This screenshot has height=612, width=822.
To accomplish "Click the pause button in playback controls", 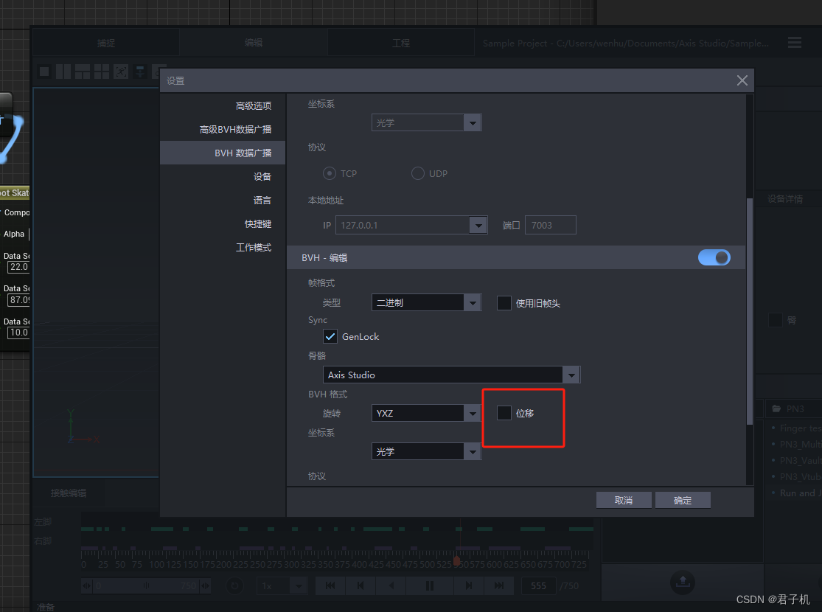I will click(x=430, y=585).
